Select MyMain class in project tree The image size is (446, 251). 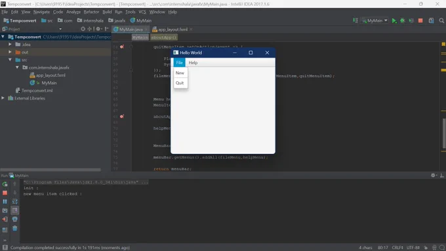pos(43,83)
